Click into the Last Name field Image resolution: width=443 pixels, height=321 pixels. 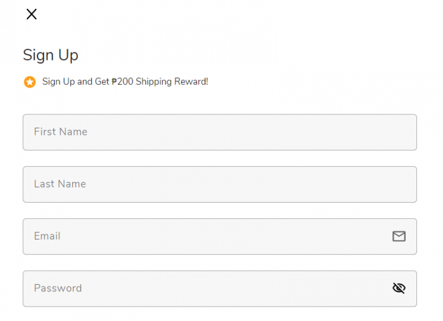tap(219, 184)
